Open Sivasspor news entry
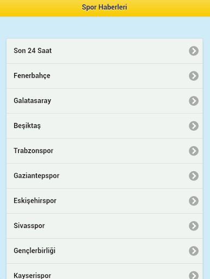210x279 pixels. (105, 226)
